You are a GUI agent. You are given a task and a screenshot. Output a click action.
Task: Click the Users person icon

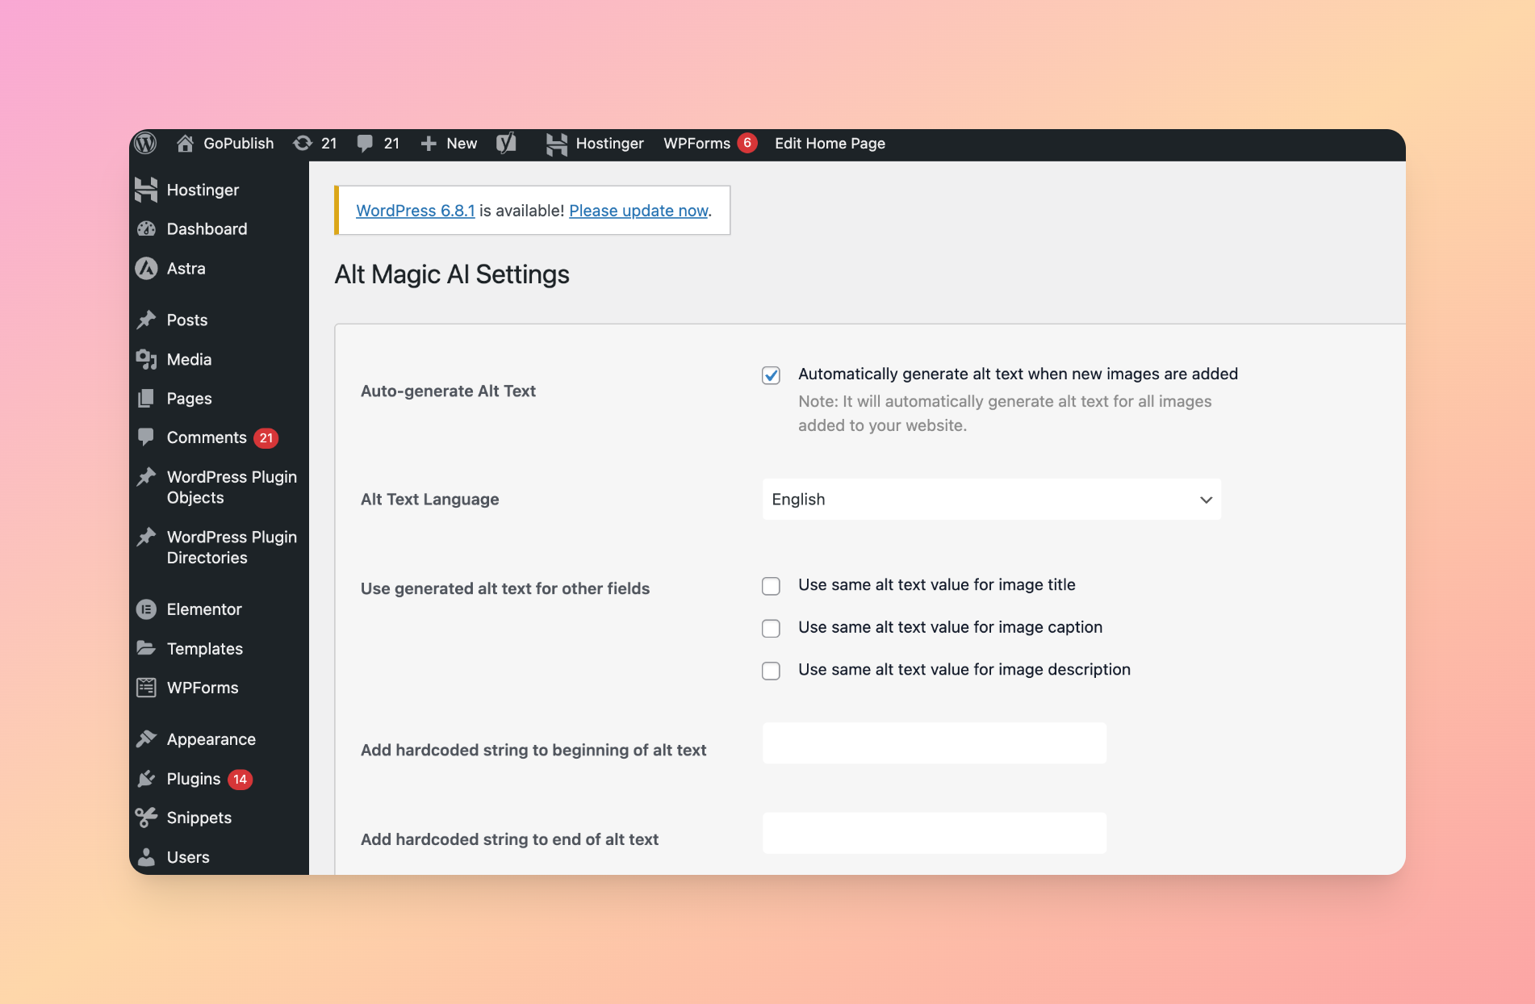coord(146,857)
